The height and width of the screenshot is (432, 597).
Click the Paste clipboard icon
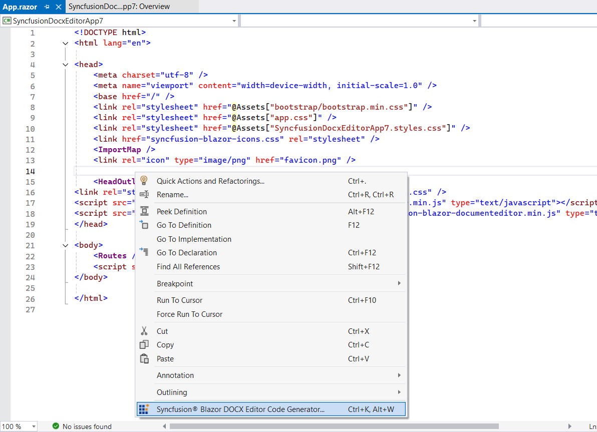point(145,358)
